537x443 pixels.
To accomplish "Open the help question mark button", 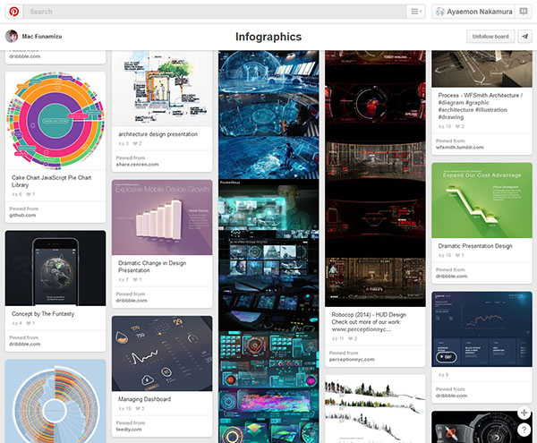I will [524, 430].
